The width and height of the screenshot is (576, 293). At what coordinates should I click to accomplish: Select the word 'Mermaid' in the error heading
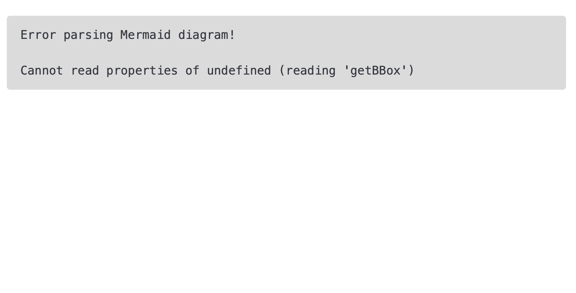pyautogui.click(x=145, y=35)
